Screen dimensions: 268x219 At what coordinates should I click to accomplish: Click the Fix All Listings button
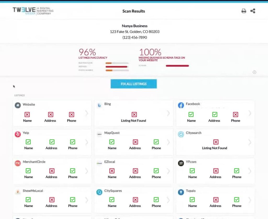(134, 84)
